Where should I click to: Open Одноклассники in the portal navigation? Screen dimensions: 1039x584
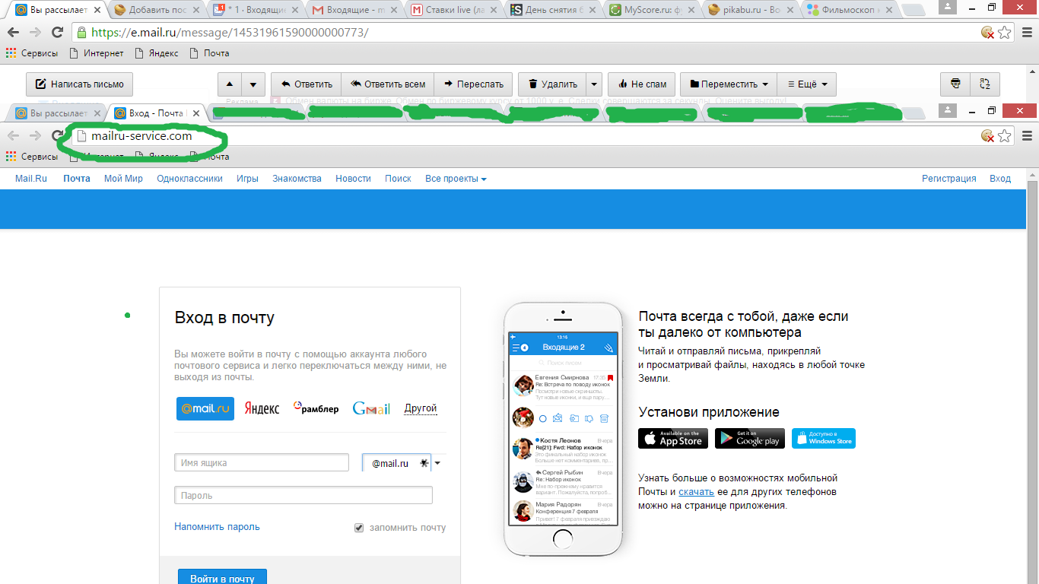tap(189, 179)
